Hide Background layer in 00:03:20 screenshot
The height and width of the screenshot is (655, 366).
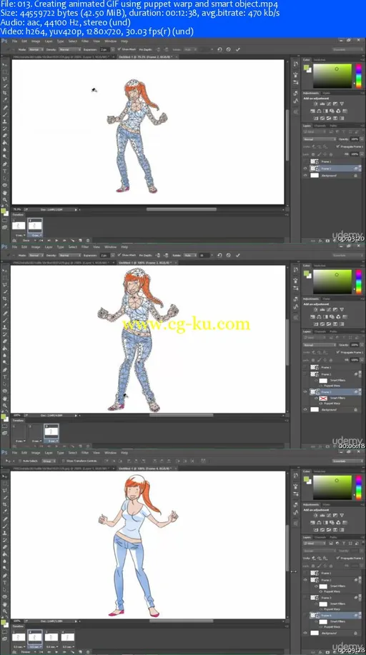(305, 176)
